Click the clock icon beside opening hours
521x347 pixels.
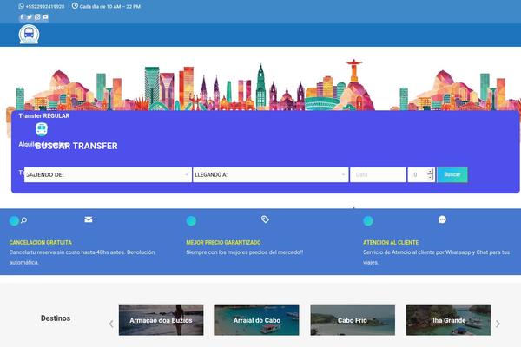click(75, 6)
